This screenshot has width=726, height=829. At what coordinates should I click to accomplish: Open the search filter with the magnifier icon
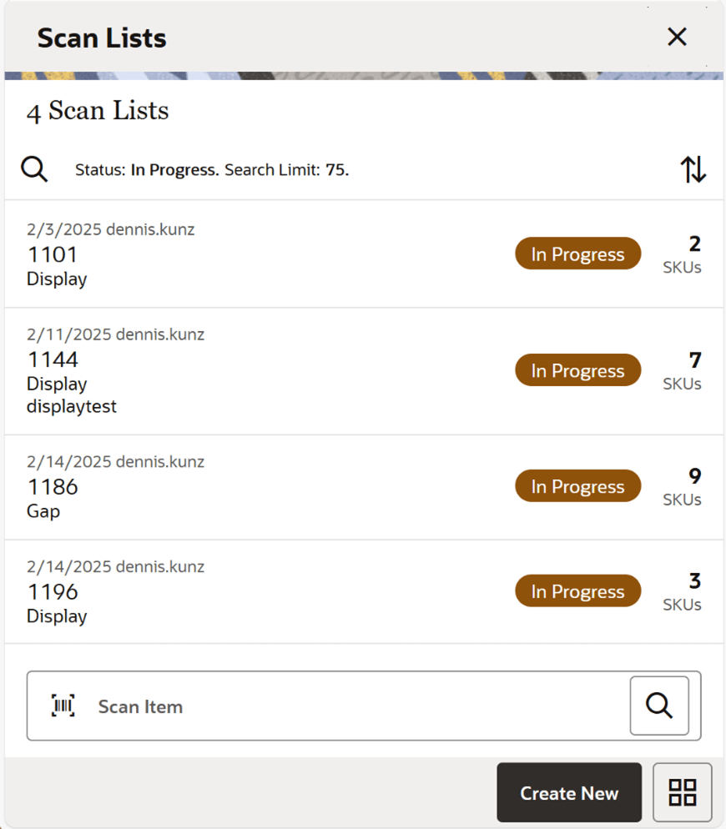point(33,168)
